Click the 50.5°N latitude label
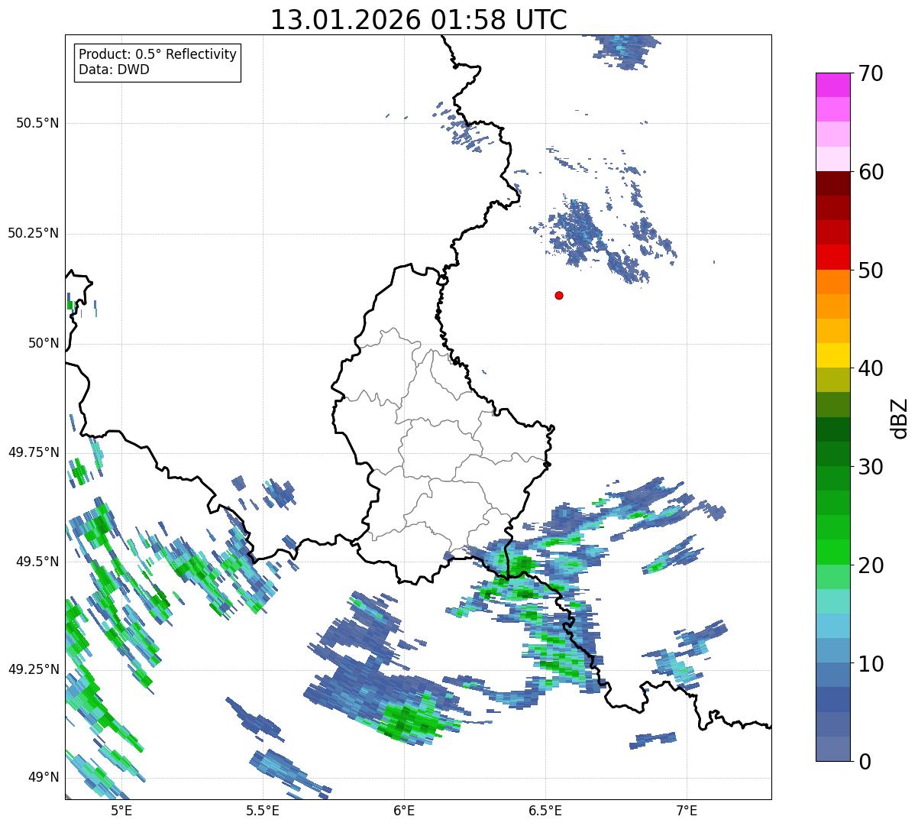 (x=37, y=123)
